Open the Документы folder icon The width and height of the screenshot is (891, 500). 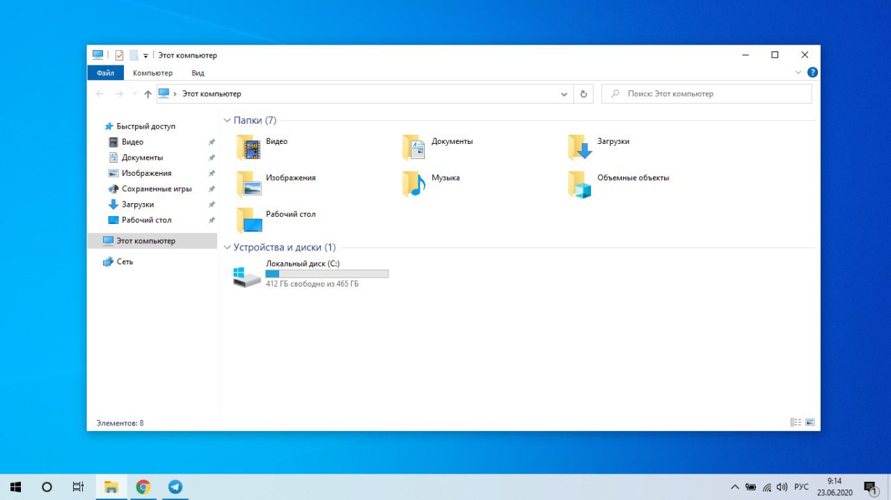coord(413,147)
